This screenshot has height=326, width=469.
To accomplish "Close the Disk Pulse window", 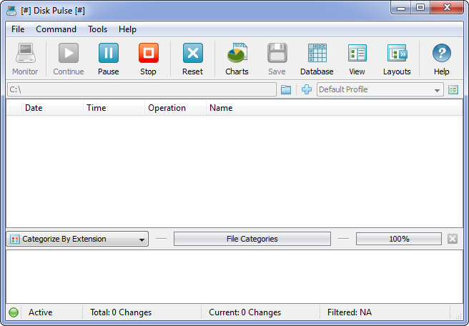I will coord(447,7).
